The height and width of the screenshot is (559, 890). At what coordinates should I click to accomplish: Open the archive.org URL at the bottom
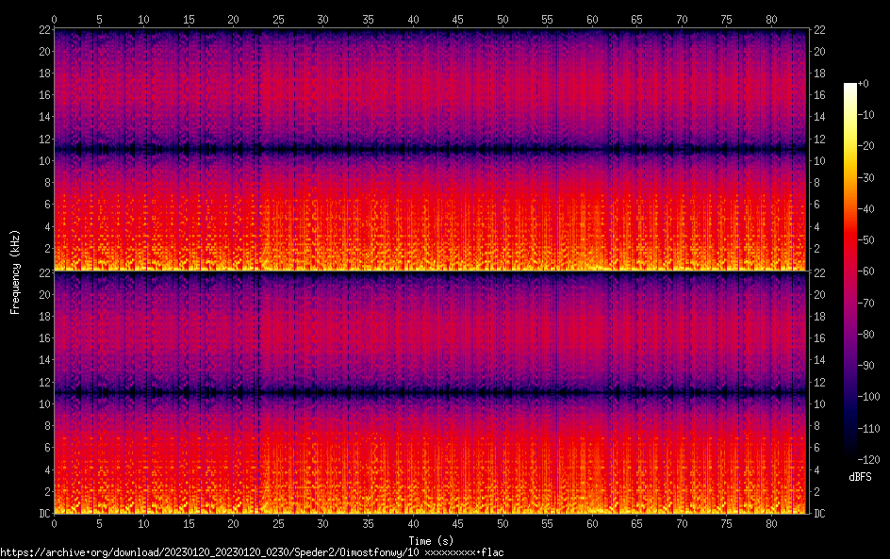click(x=252, y=551)
